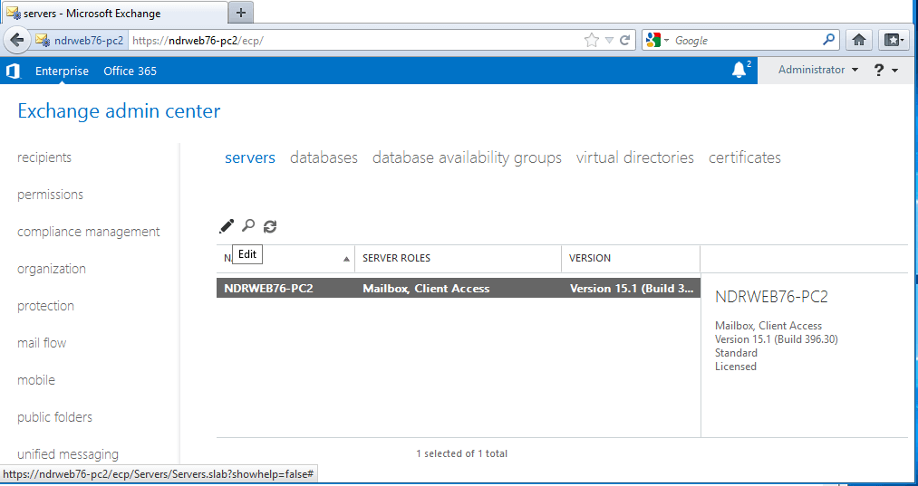The width and height of the screenshot is (918, 486).
Task: Click NDRWEB76-PC2 title in details pane
Action: tap(771, 297)
